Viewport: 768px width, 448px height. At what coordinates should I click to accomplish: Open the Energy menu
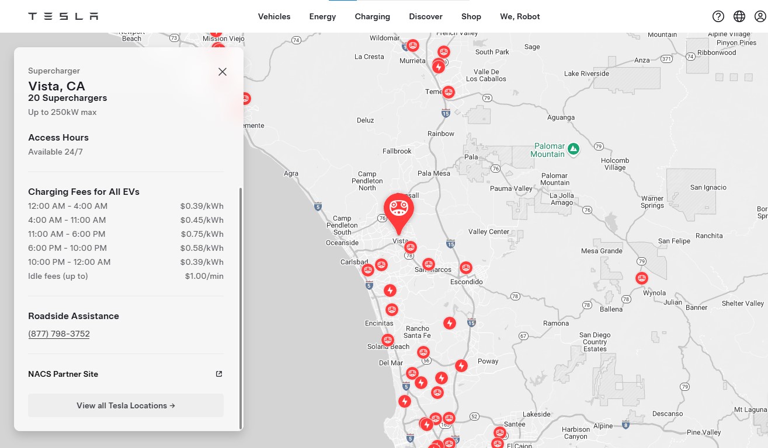coord(322,16)
